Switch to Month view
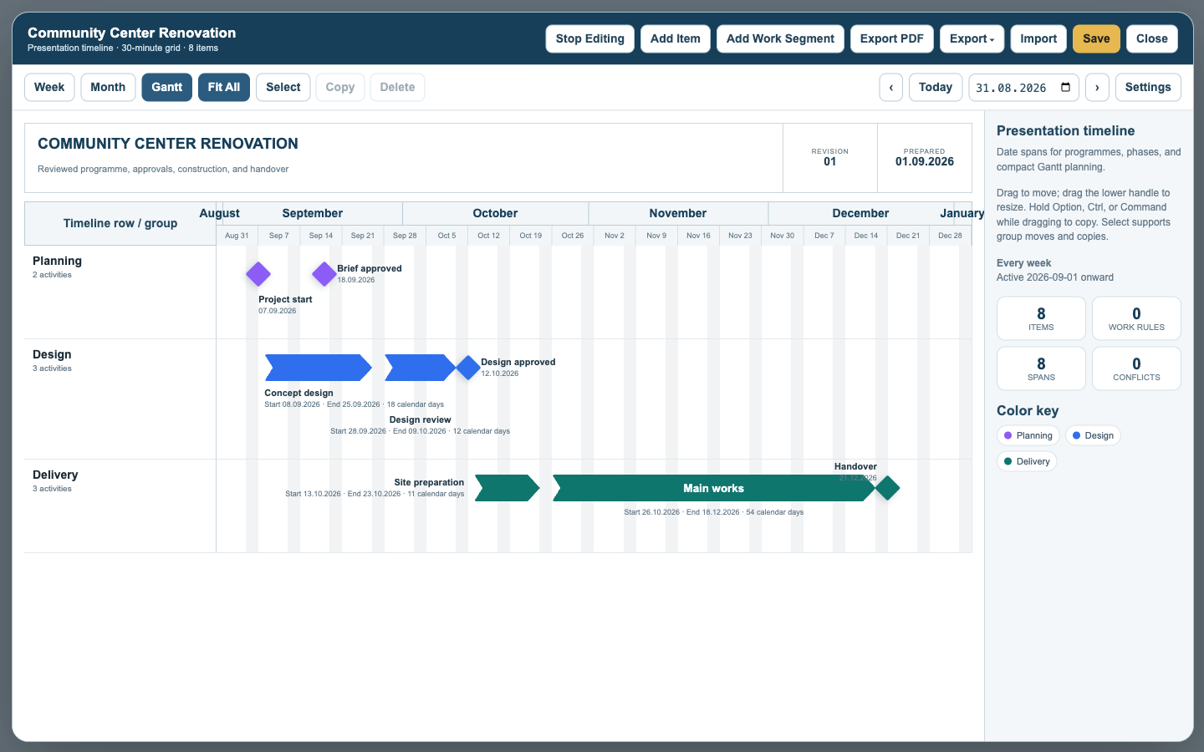The image size is (1204, 752). [x=108, y=88]
